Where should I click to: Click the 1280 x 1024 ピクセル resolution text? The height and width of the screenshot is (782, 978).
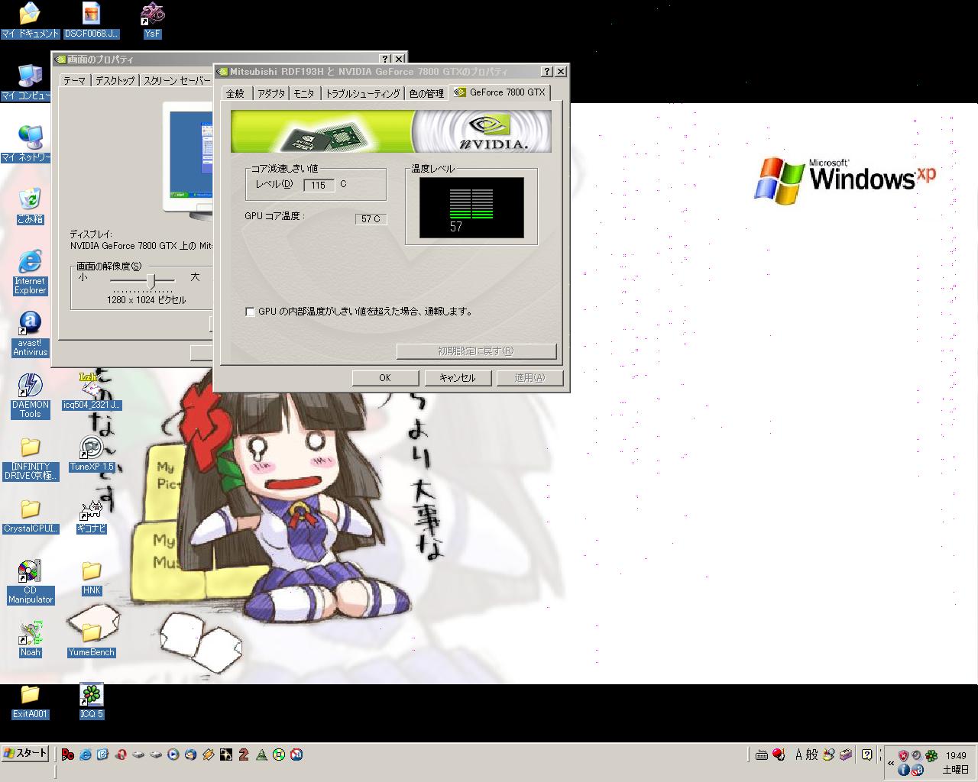[146, 300]
